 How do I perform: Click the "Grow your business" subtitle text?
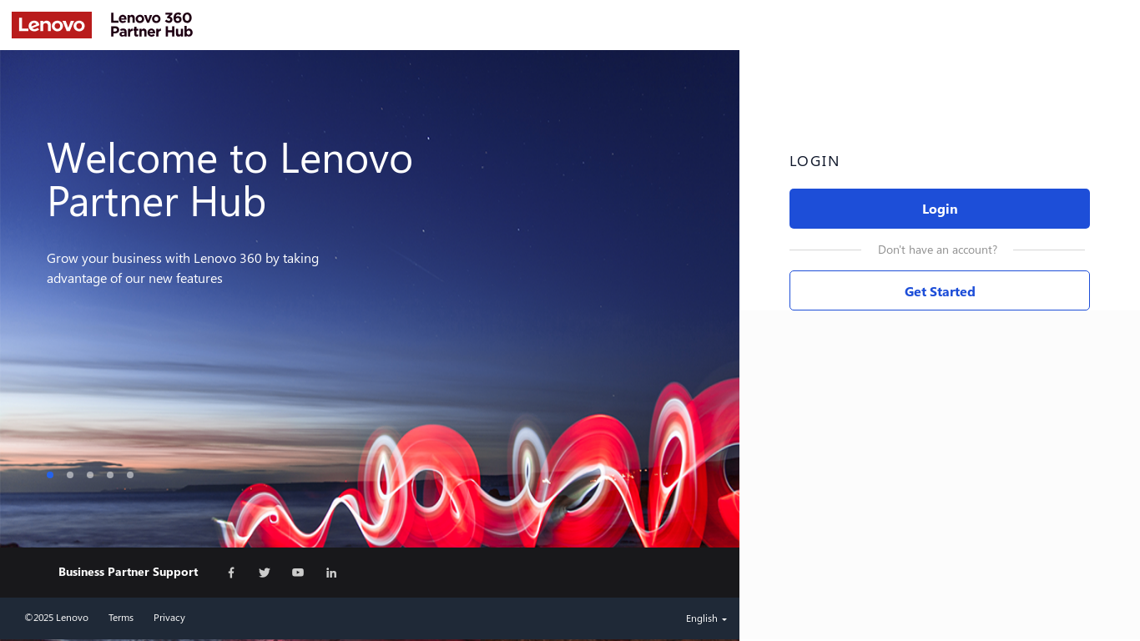click(183, 268)
